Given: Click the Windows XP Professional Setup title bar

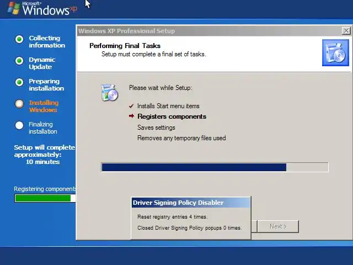Looking at the screenshot, I should coord(214,31).
